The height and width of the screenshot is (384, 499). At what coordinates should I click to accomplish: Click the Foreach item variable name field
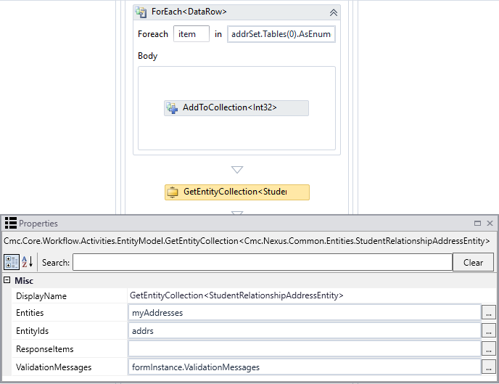tap(191, 34)
